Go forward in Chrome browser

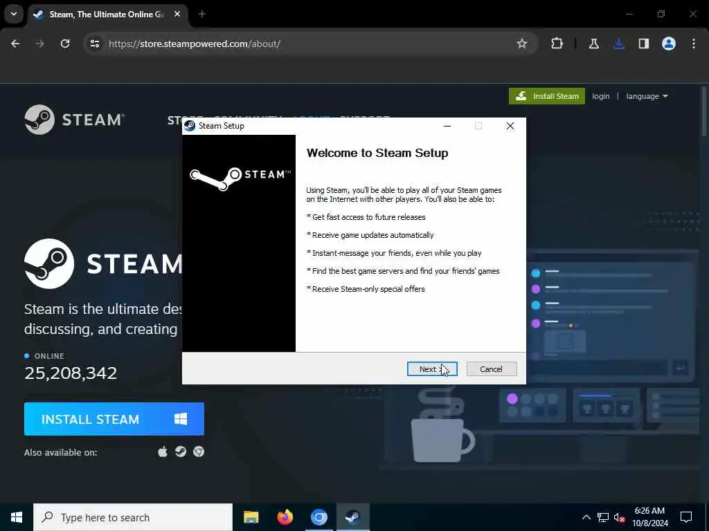pos(40,44)
